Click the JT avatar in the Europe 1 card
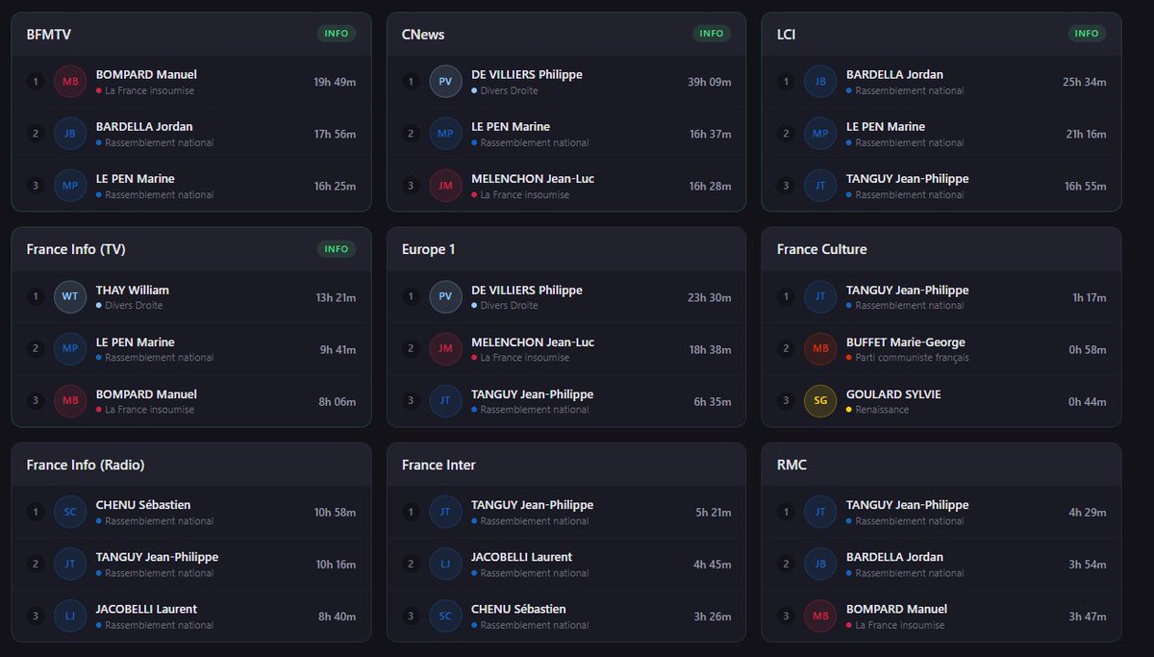The image size is (1154, 657). pos(445,400)
